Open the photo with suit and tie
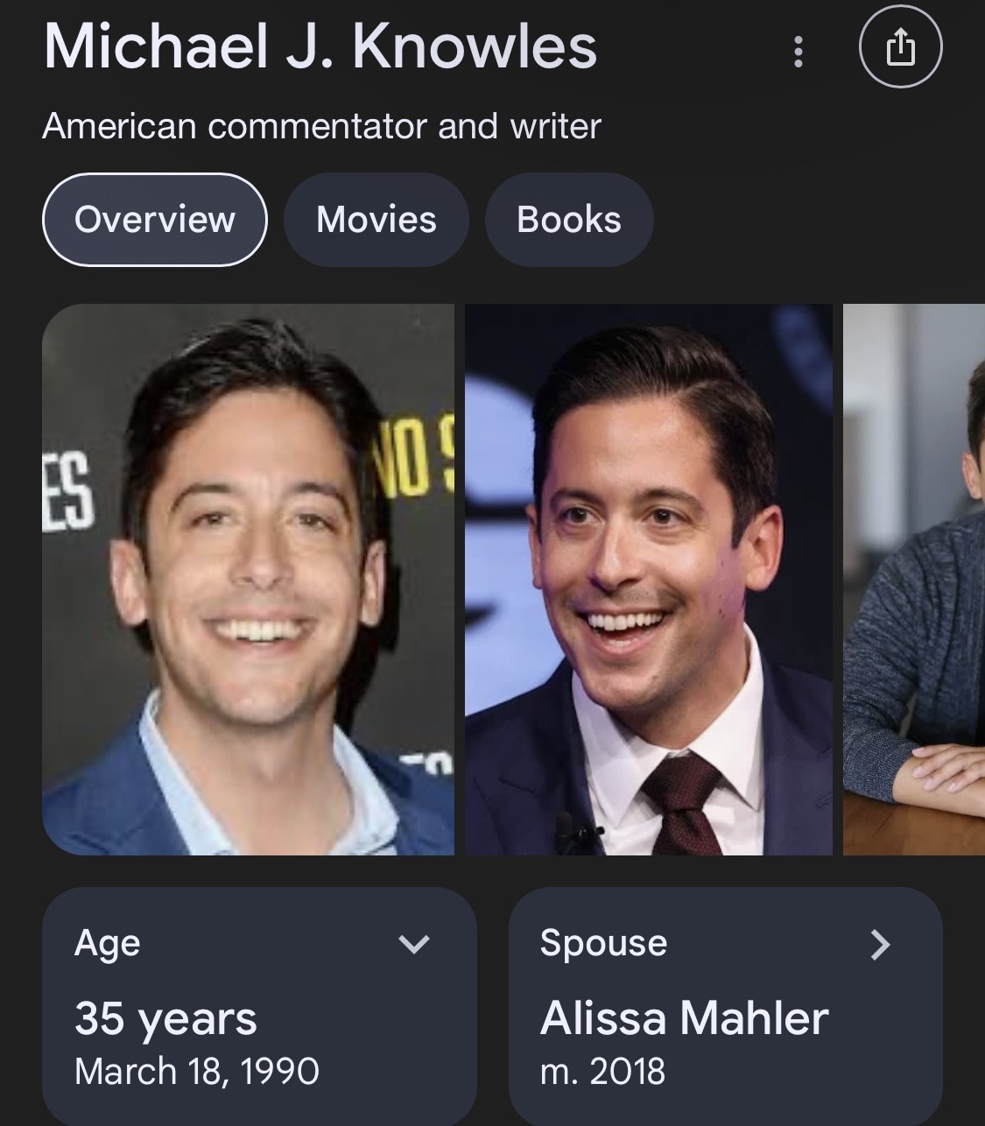Viewport: 985px width, 1126px height. 648,579
